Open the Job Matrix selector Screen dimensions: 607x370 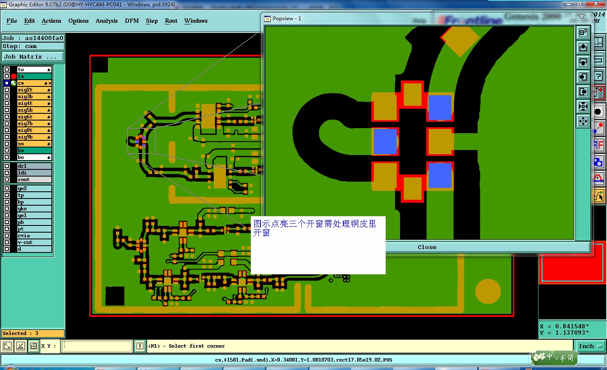[x=33, y=56]
